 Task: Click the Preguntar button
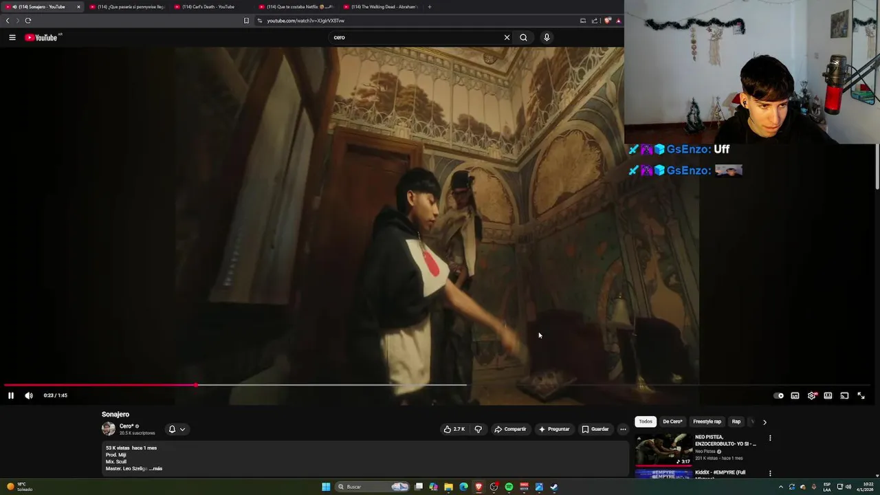coord(554,429)
